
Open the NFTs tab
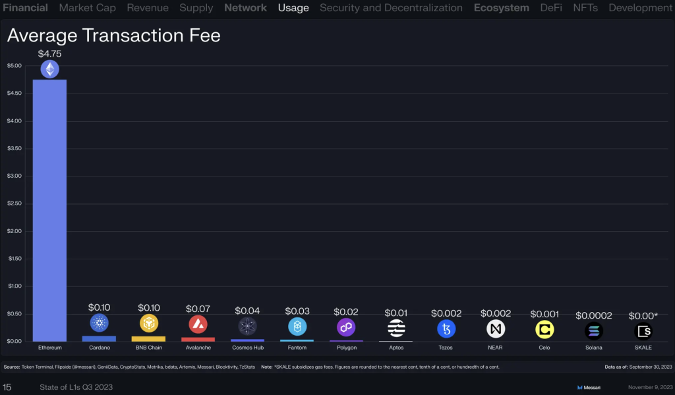click(x=585, y=8)
